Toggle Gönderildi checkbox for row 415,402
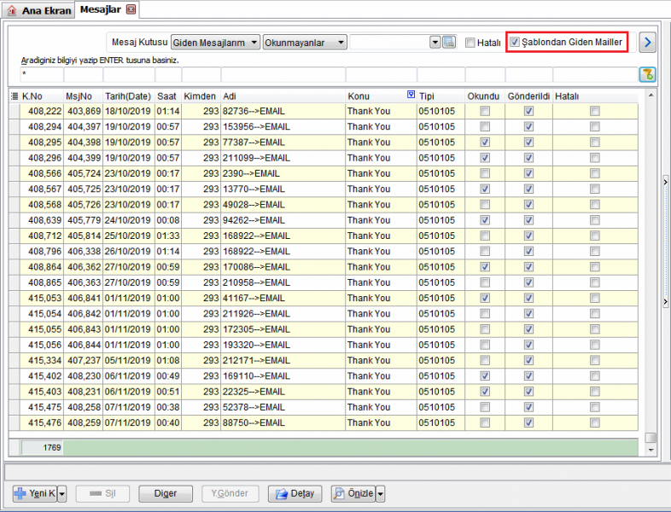The width and height of the screenshot is (671, 512). 528,376
